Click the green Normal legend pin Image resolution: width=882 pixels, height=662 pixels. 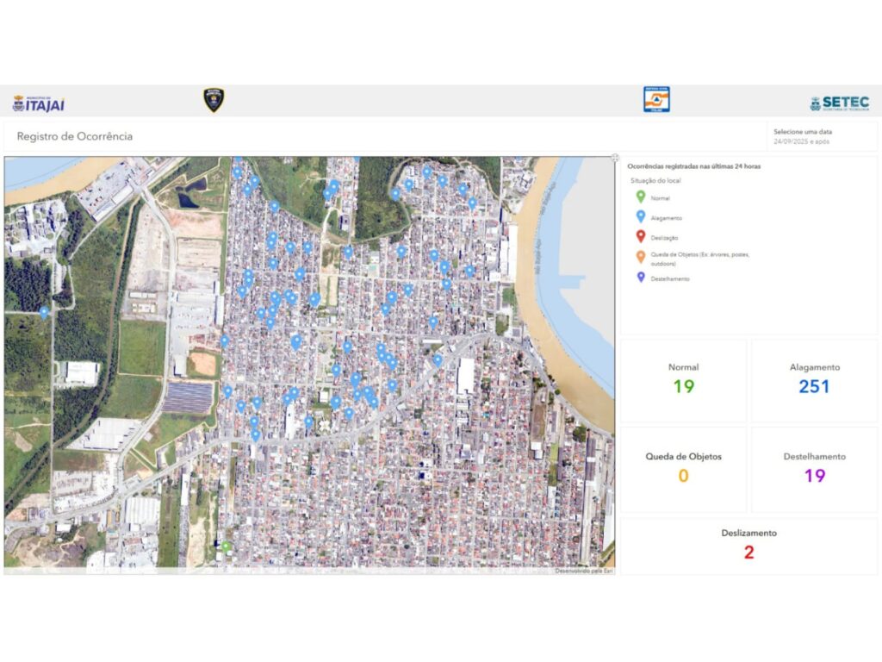[639, 198]
